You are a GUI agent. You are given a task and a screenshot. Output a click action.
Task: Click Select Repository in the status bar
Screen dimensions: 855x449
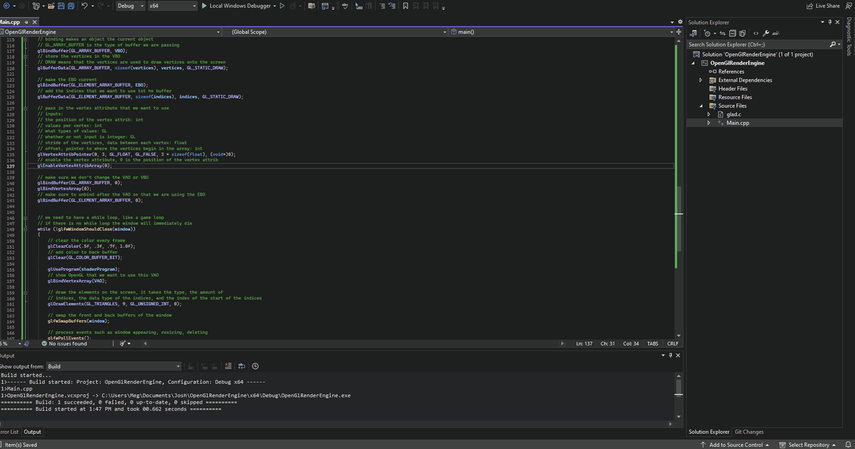tap(807, 444)
